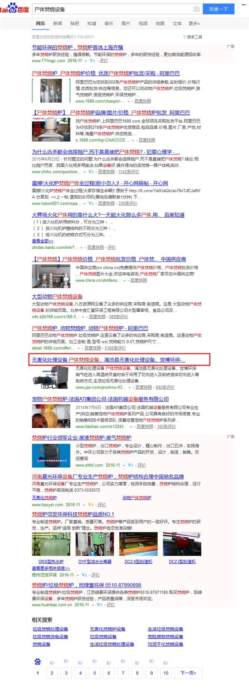This screenshot has height=691, width=249.
Task: Open the 更多» tab menu
Action: (x=194, y=24)
